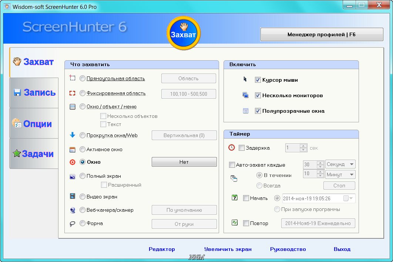The height and width of the screenshot is (262, 393).
Task: Open the Опции tab
Action: coord(34,124)
